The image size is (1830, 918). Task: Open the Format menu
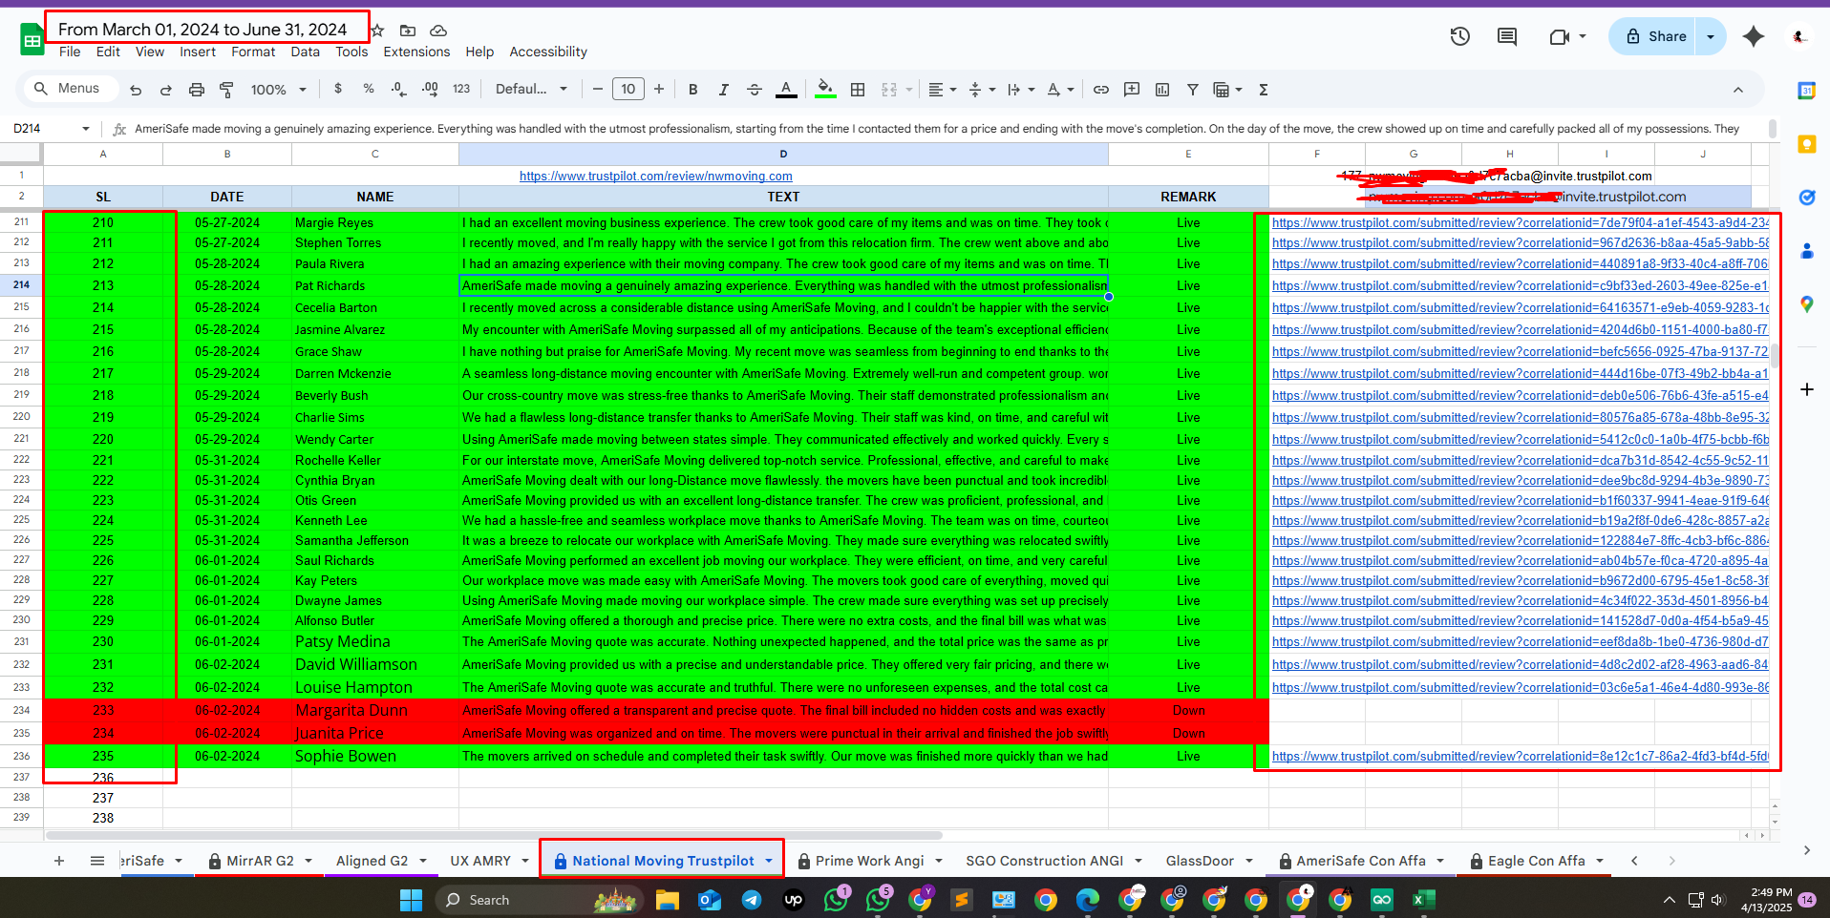(x=253, y=52)
